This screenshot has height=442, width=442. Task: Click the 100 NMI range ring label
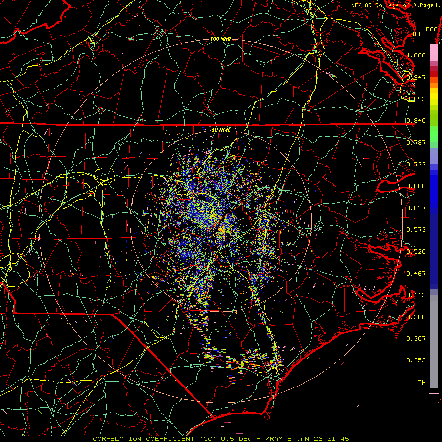pyautogui.click(x=221, y=39)
